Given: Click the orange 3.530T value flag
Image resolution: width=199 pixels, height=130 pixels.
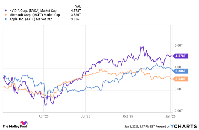Looking at the screenshot, I should [180, 79].
